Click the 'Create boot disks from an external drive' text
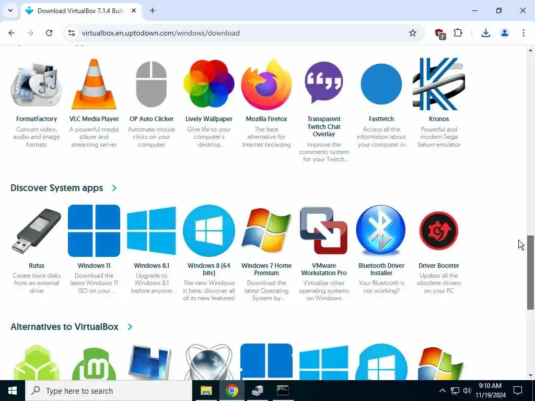The height and width of the screenshot is (401, 535). click(x=36, y=283)
